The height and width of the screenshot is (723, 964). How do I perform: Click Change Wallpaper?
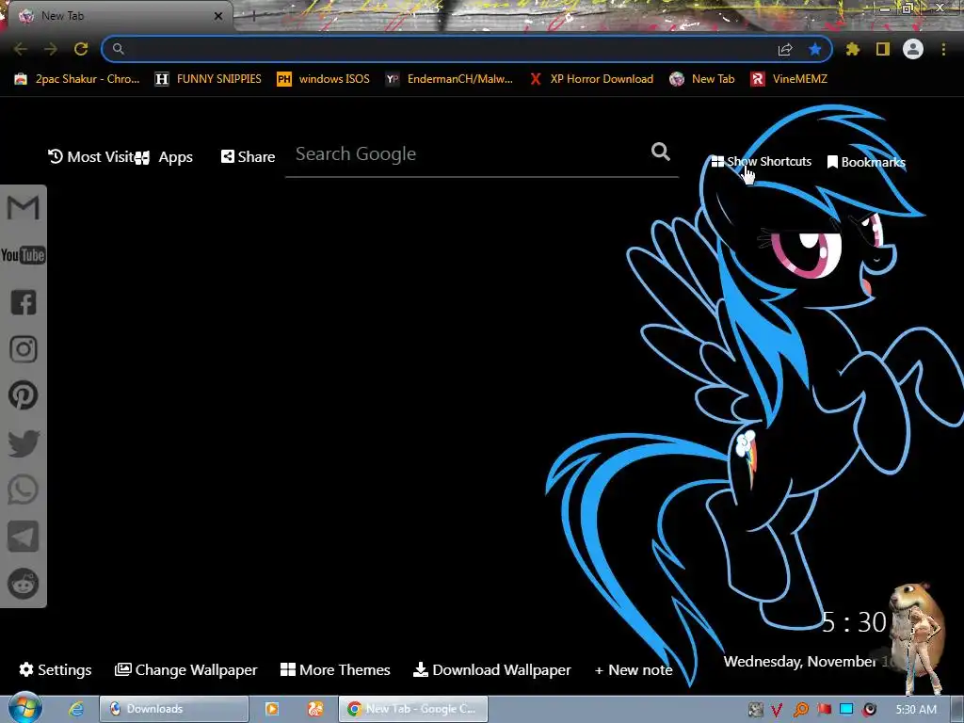tap(186, 669)
